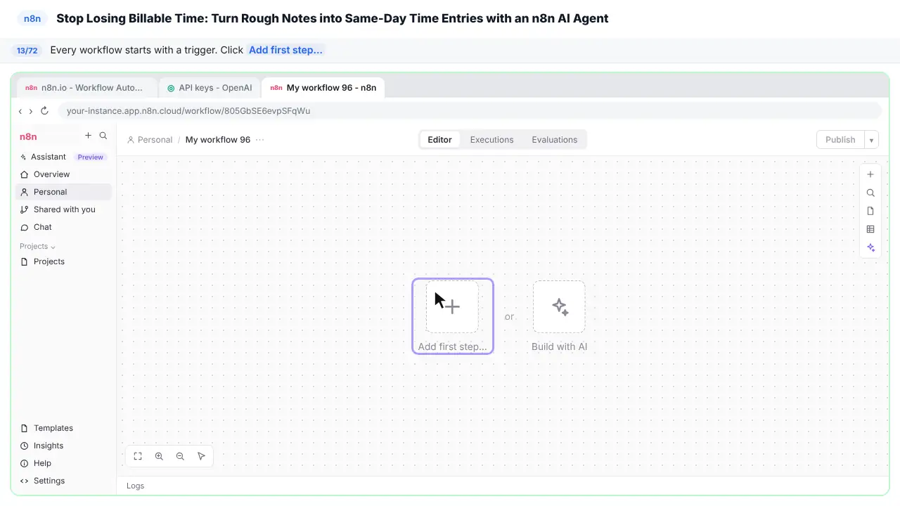This screenshot has width=900, height=506.
Task: Zoom in on the workflow canvas
Action: [x=159, y=456]
